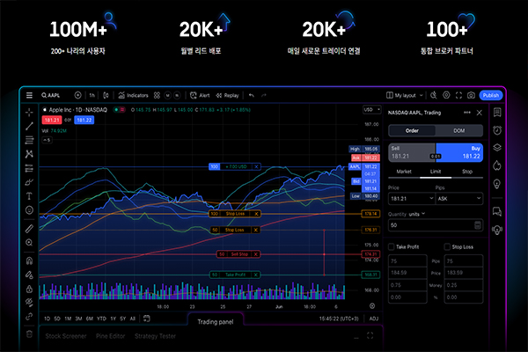528x352 pixels.
Task: Enter fullscreen mode from top toolbar
Action: point(458,95)
